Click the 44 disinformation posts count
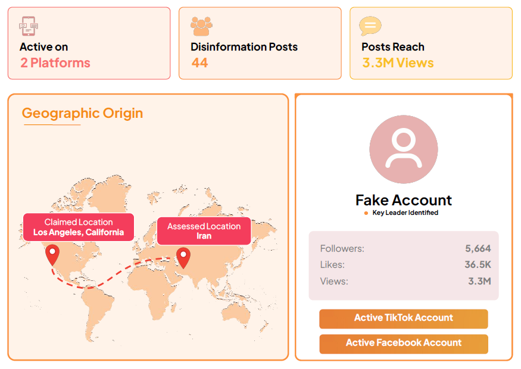 199,63
